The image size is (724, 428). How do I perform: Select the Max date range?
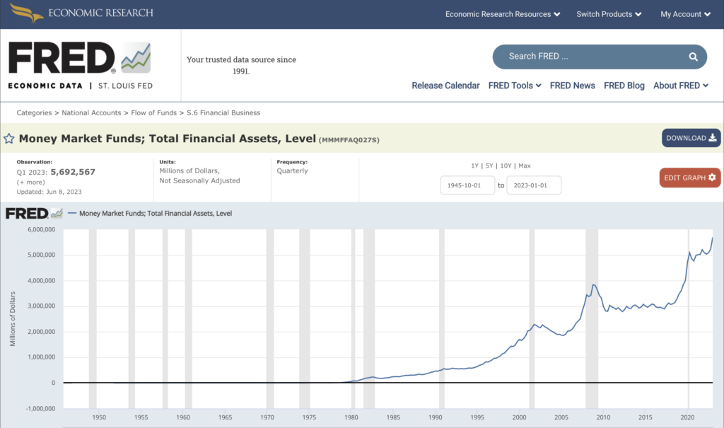525,166
